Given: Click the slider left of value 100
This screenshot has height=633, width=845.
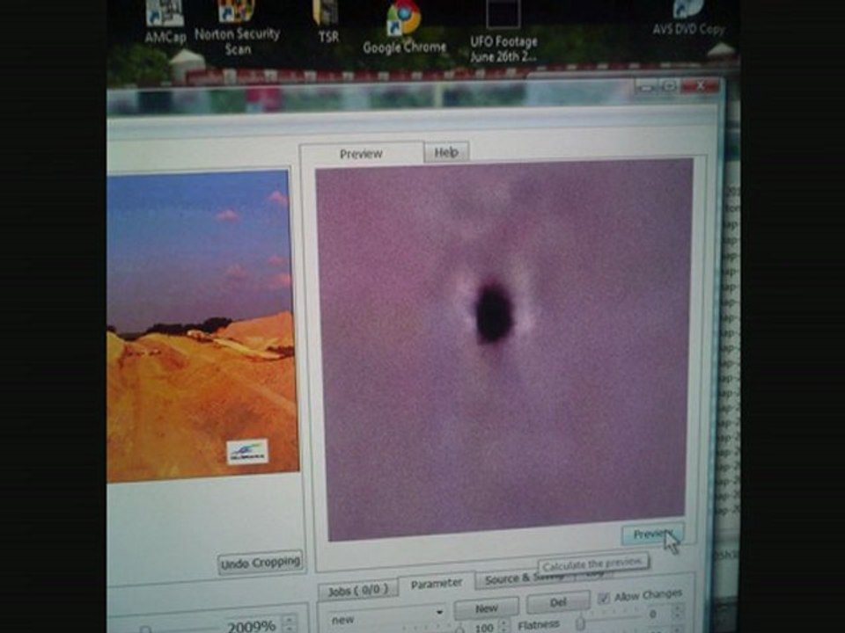Looking at the screenshot, I should tap(459, 628).
